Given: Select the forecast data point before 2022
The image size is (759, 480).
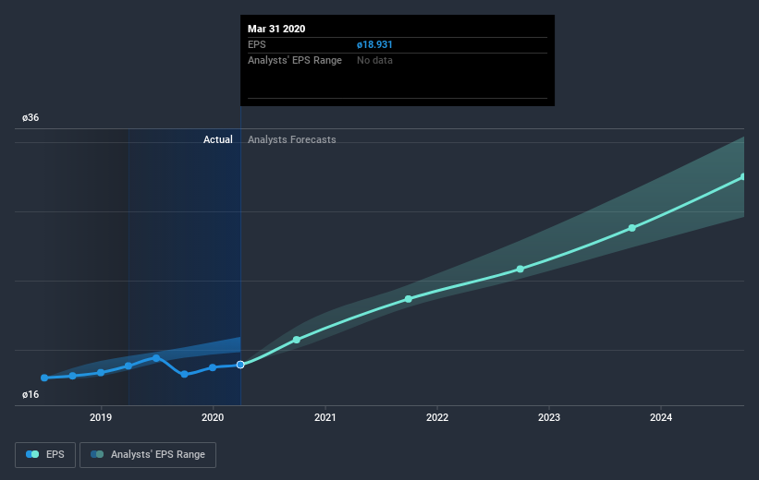Looking at the screenshot, I should pos(409,299).
